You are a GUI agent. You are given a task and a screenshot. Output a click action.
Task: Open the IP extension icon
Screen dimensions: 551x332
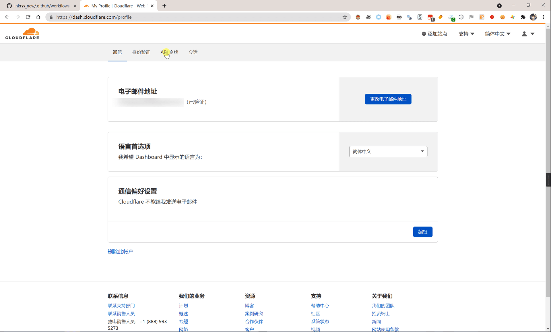[x=482, y=17]
